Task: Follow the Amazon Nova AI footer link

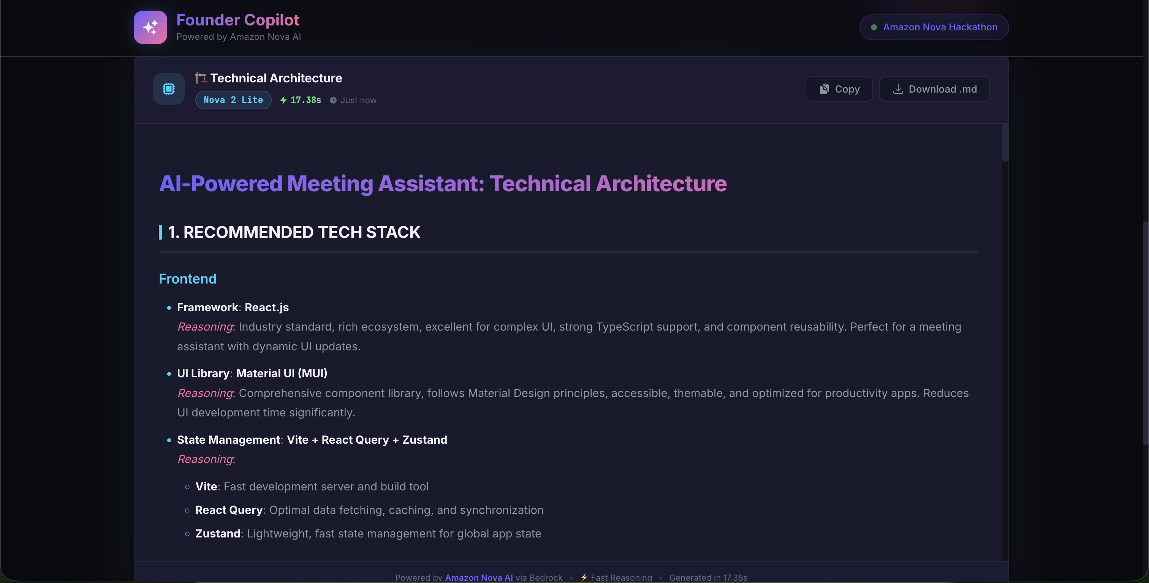Action: pos(479,577)
